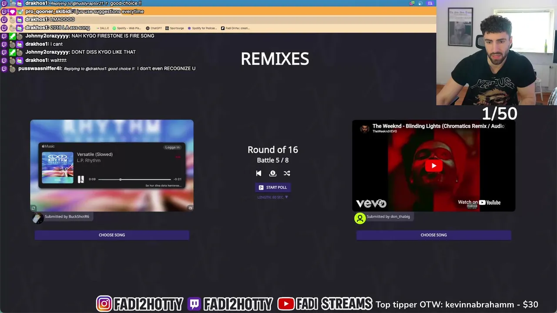
Task: Click the YouTube logo in bottom banner
Action: pos(285,304)
